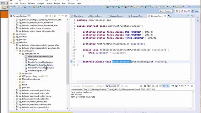Image resolution: width=201 pixels, height=113 pixels.
Task: Toggle Show Console on standard error
Action: [x=168, y=86]
